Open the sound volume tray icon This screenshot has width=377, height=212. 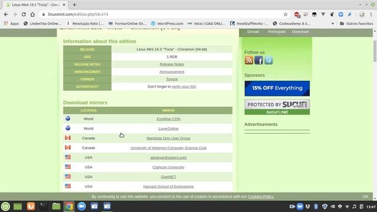click(354, 207)
